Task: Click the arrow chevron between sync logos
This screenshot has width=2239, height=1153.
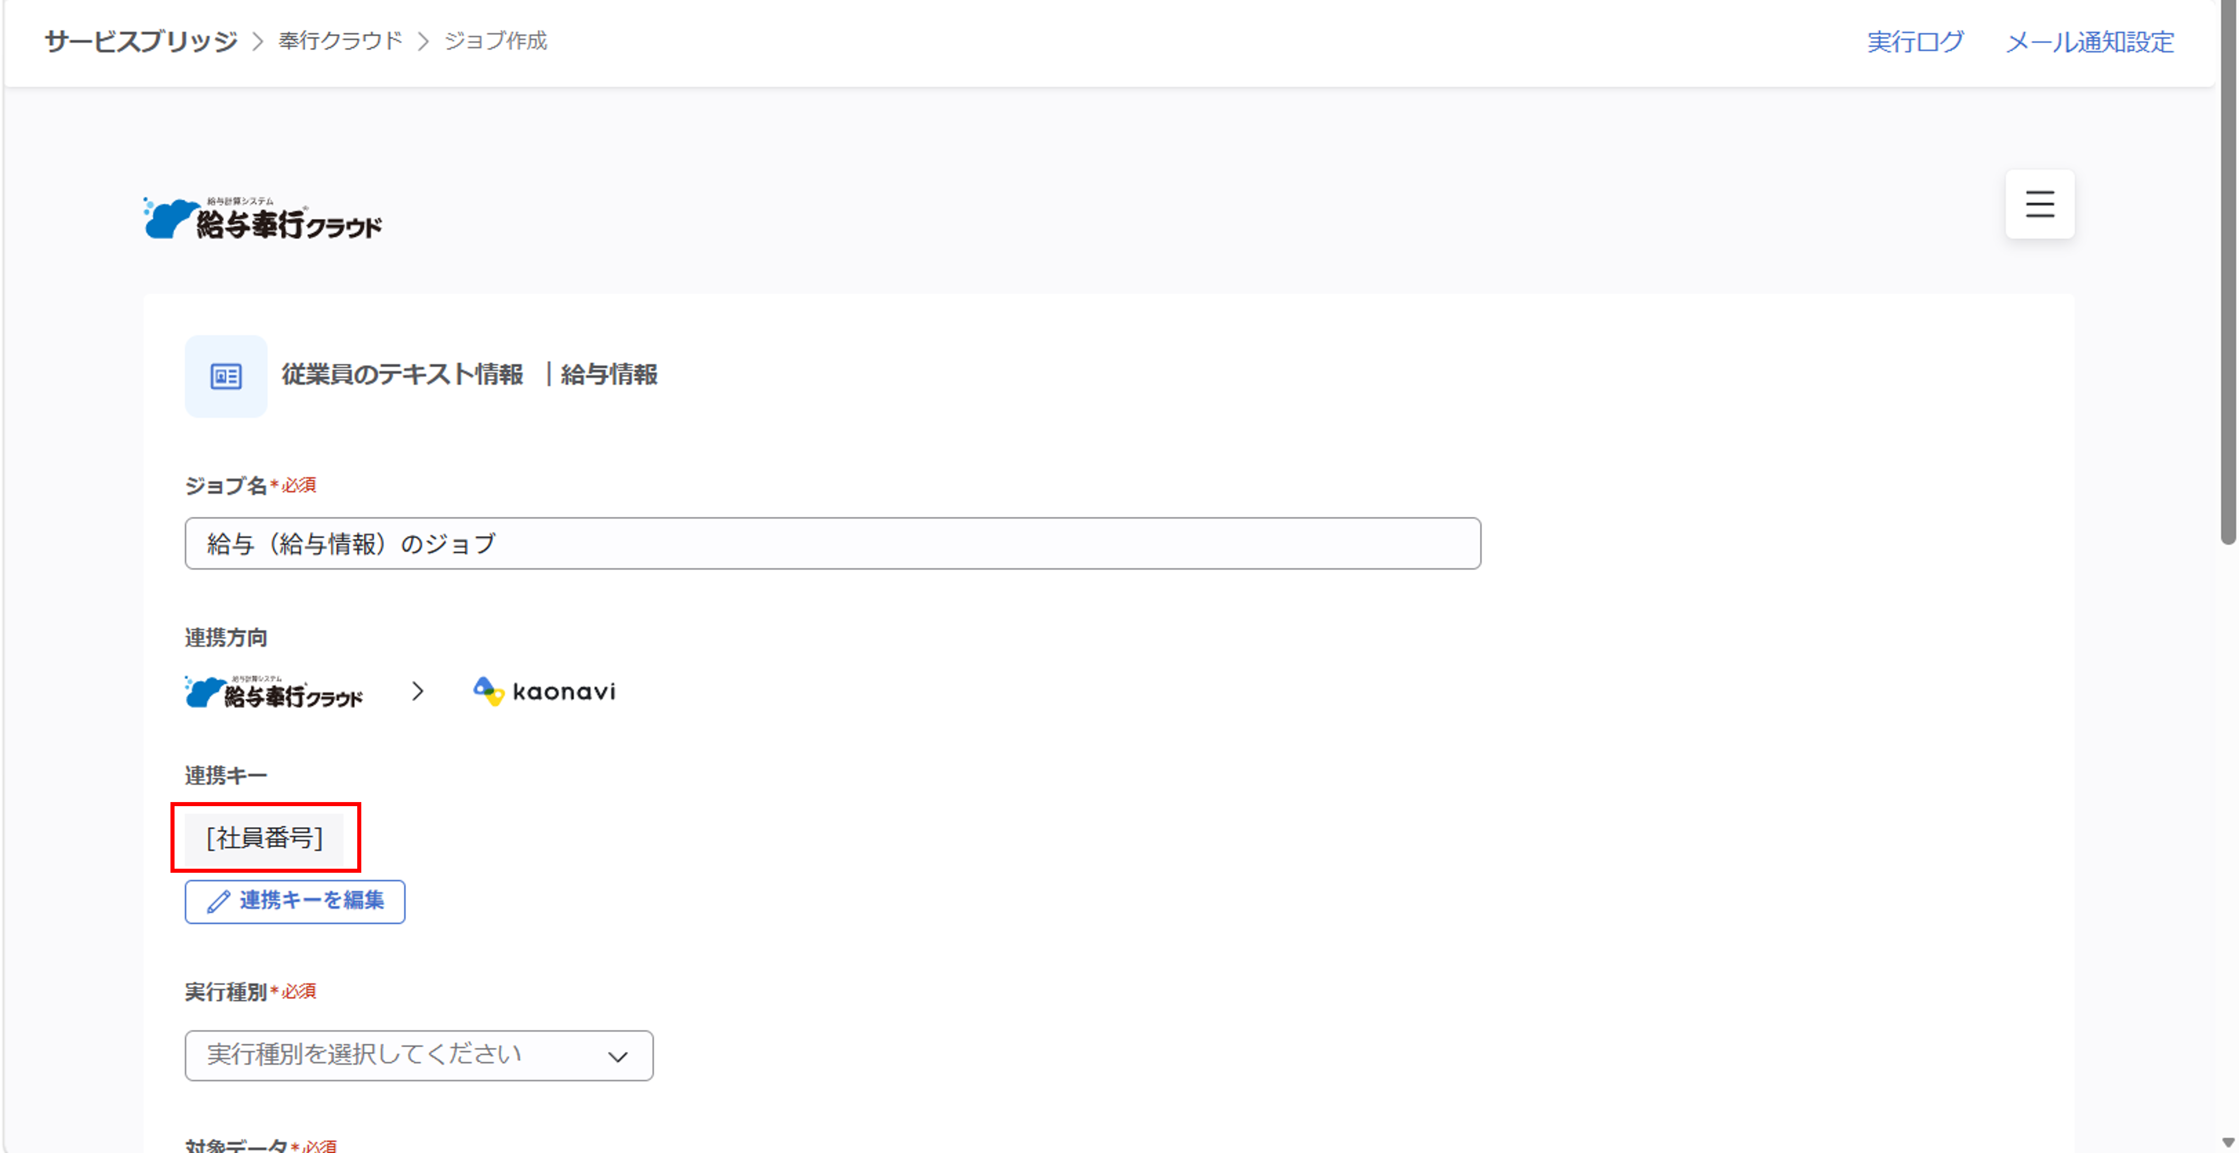Action: click(418, 692)
